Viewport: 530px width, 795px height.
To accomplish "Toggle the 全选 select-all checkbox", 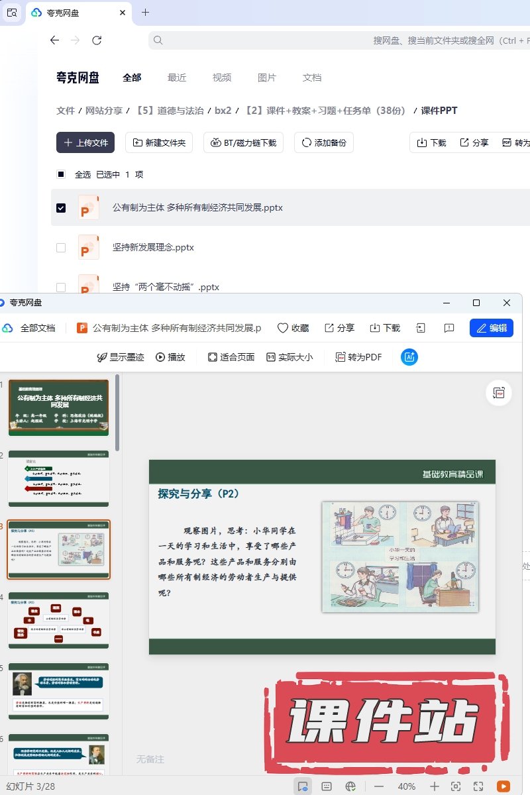I will pyautogui.click(x=61, y=175).
